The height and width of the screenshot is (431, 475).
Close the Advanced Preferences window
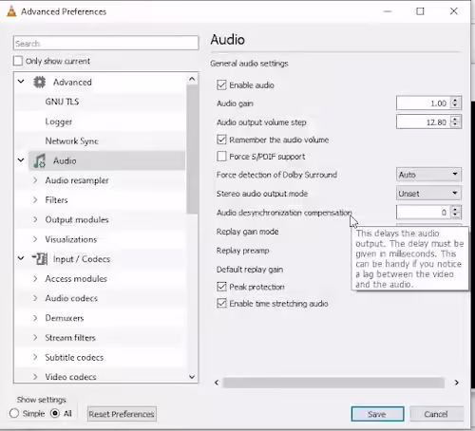tap(454, 11)
